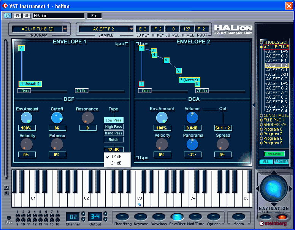This screenshot has width=295, height=230.
Task: Select AC.SFT G 3 sample in list
Action: click(x=277, y=56)
